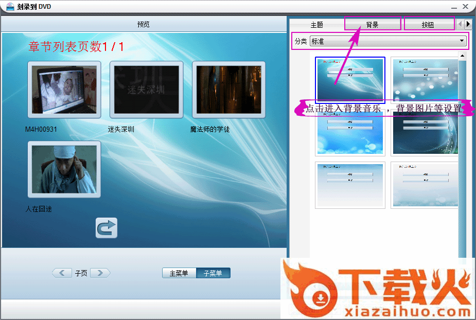The width and height of the screenshot is (476, 320).
Task: Click the theme list scroll up arrow
Action: (x=462, y=56)
